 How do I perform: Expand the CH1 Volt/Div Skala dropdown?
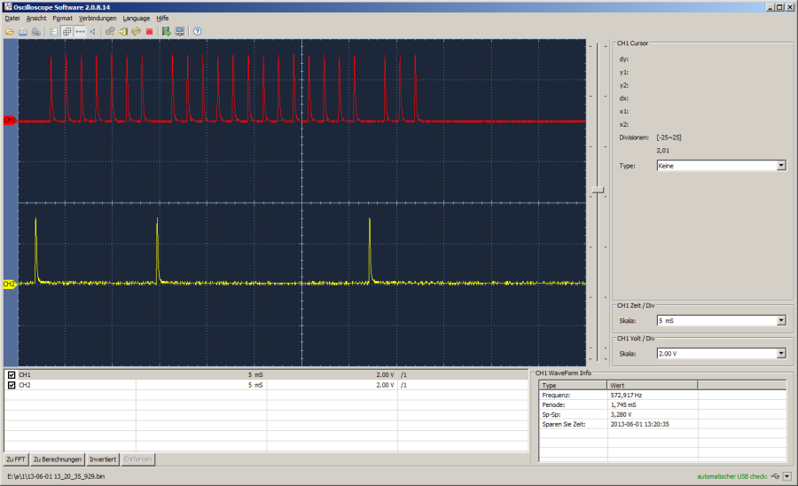point(780,353)
